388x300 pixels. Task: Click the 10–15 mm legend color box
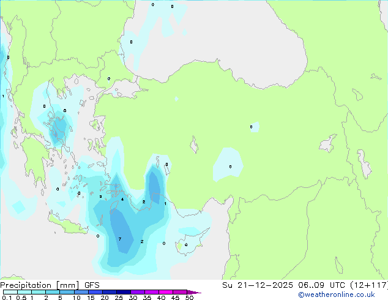[x=81, y=292]
